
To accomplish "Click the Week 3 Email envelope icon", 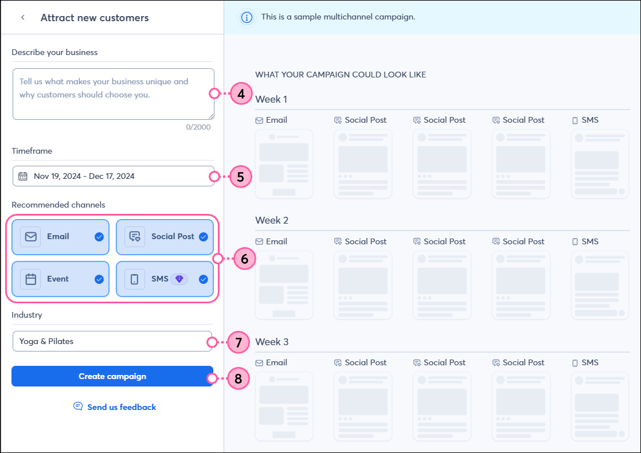I will tap(259, 363).
